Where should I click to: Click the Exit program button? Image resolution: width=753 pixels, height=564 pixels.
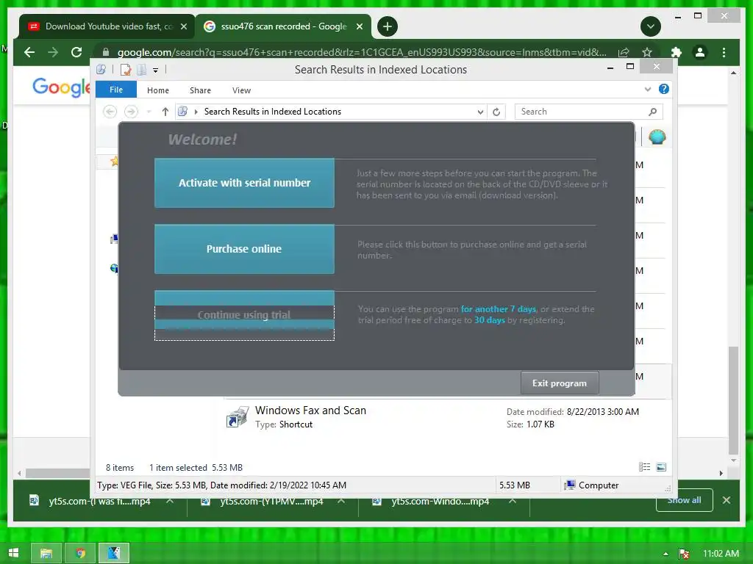point(560,383)
